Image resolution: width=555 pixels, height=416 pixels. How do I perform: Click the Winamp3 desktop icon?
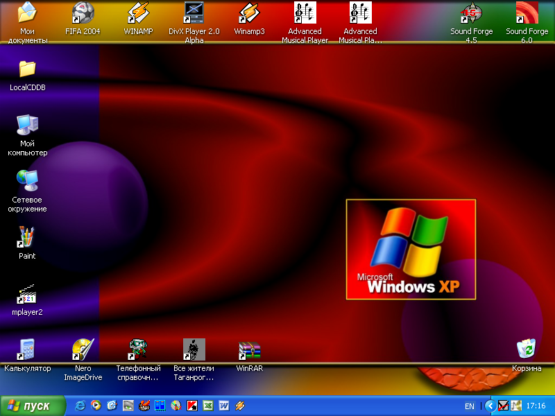[x=249, y=12]
